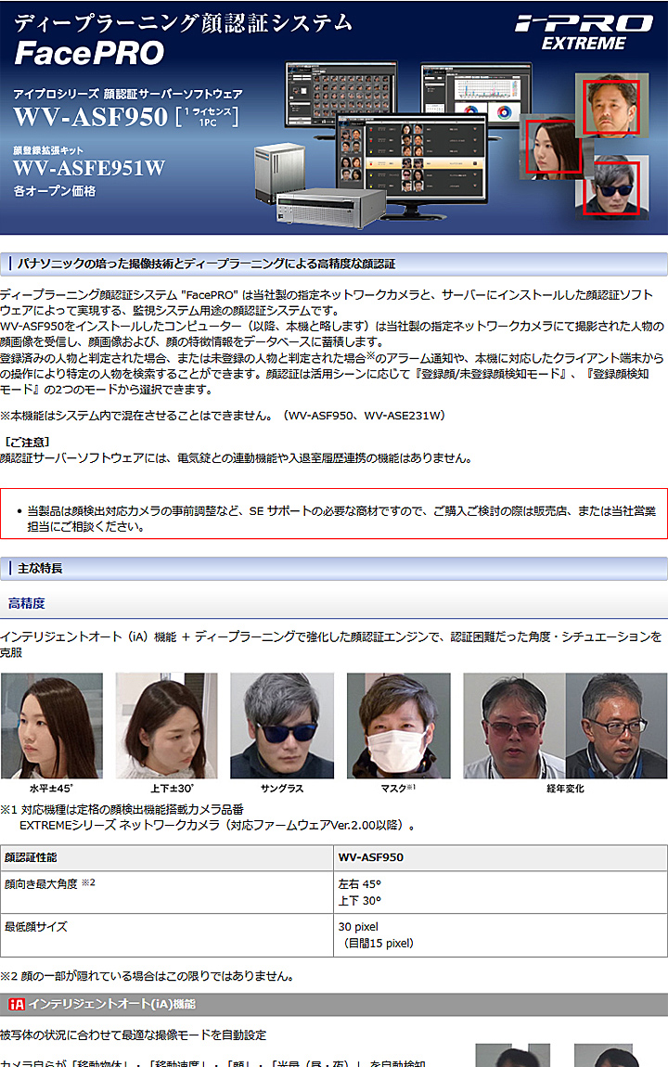The width and height of the screenshot is (668, 1067).
Task: Click the 上下 30° table value
Action: click(359, 900)
